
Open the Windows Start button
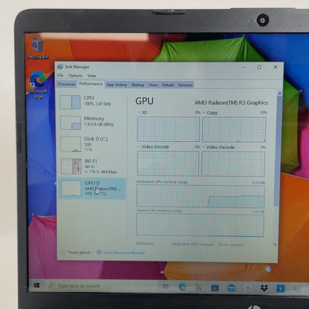(x=36, y=285)
